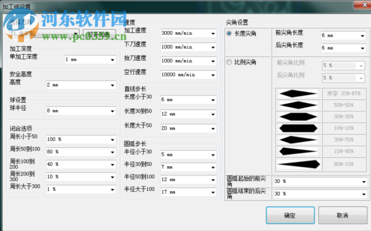Close the 加工线设置 dialog
The height and width of the screenshot is (231, 371).
pyautogui.click(x=364, y=4)
